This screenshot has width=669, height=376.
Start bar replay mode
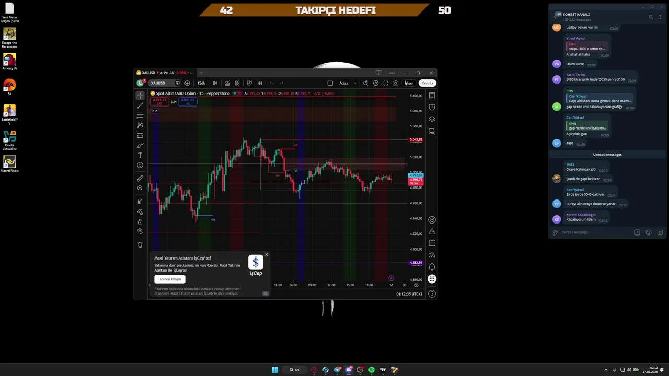click(260, 83)
